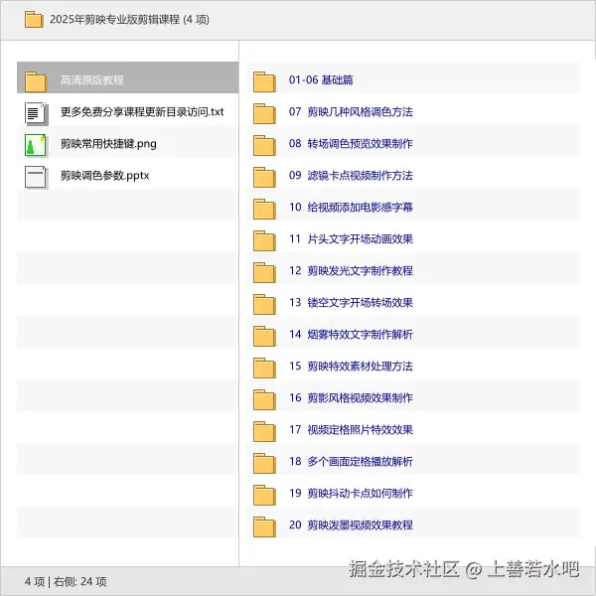Click the folder icon for 16 剪影风格视频效果制作
Screen dimensions: 596x596
coord(264,399)
